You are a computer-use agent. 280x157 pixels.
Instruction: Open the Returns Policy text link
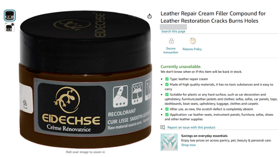192,49
